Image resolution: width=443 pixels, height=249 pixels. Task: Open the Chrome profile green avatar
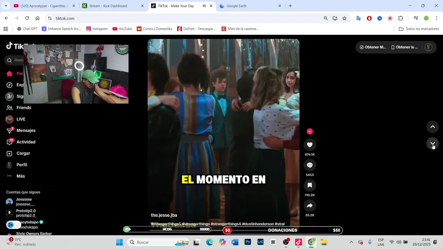pyautogui.click(x=426, y=18)
